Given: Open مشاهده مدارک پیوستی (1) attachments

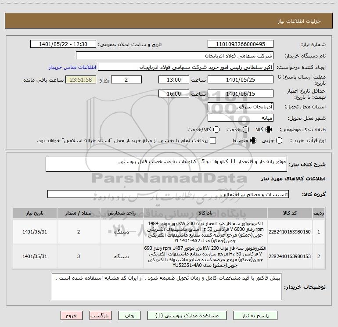Looking at the screenshot, I should pos(187,316).
